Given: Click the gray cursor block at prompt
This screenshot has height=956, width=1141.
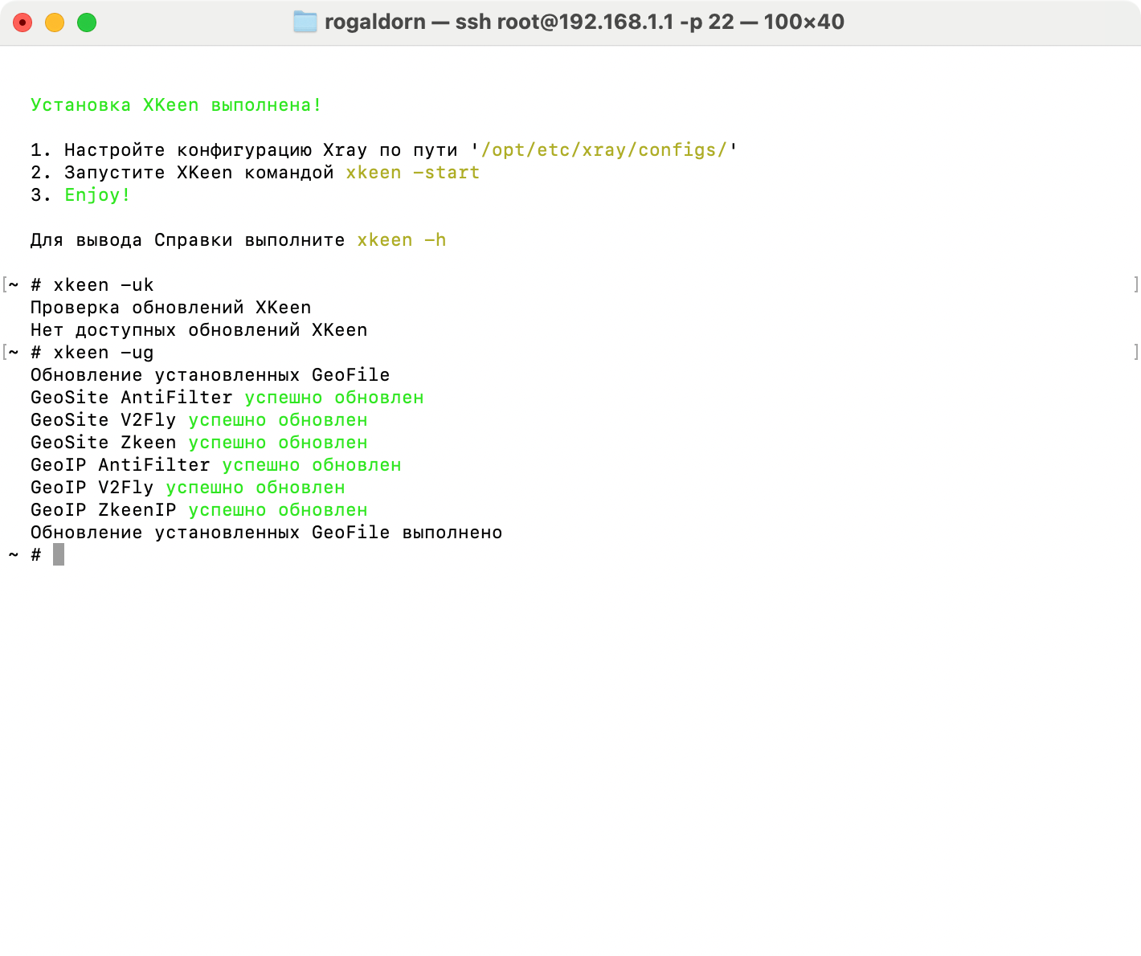Looking at the screenshot, I should click(x=59, y=554).
